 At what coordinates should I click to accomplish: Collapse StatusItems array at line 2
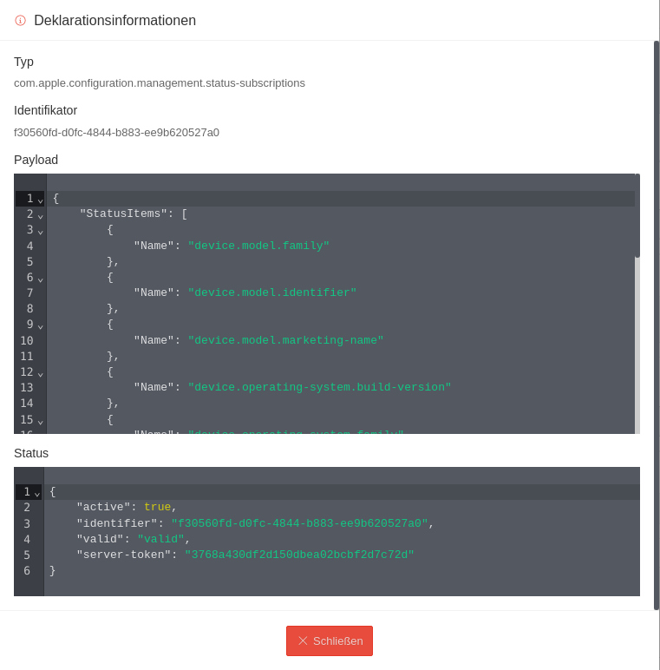tap(40, 214)
